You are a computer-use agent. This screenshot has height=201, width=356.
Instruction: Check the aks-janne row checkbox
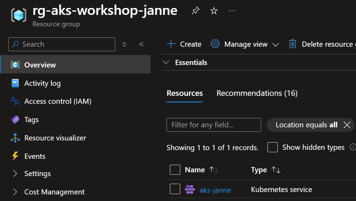(x=175, y=189)
